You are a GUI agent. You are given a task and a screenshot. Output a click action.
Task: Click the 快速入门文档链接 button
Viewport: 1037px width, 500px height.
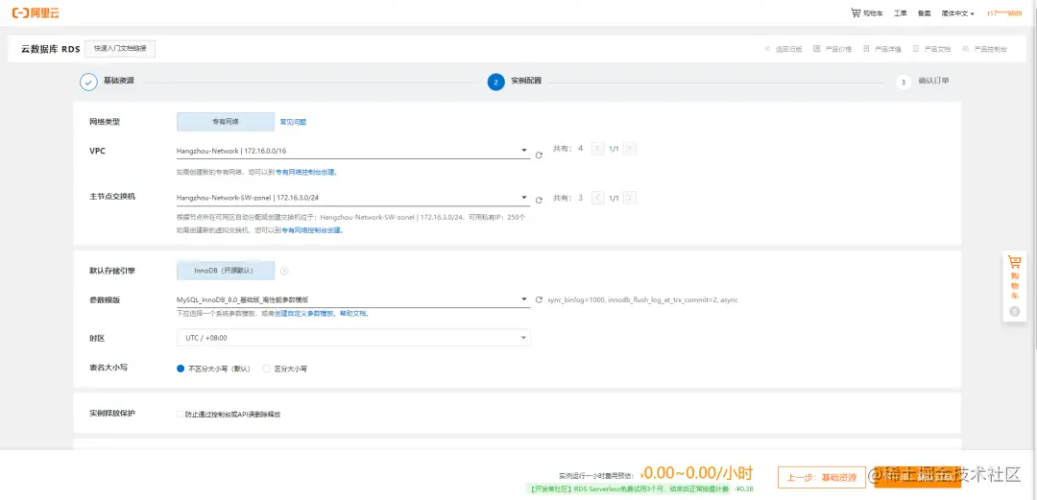pos(120,48)
